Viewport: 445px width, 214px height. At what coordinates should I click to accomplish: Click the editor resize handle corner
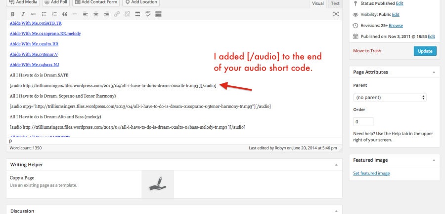tap(340, 149)
